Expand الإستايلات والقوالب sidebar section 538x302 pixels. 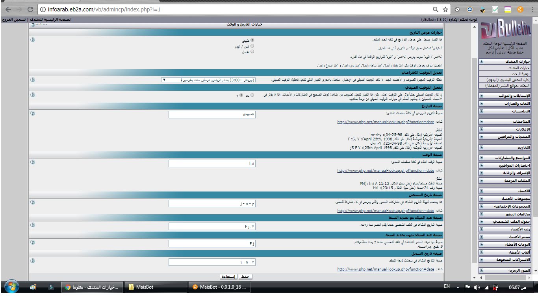coord(482,96)
